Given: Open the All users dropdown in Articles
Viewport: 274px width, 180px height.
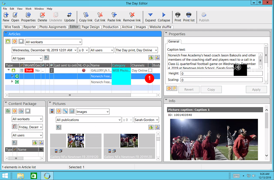Looking at the screenshot, I should (102, 50).
